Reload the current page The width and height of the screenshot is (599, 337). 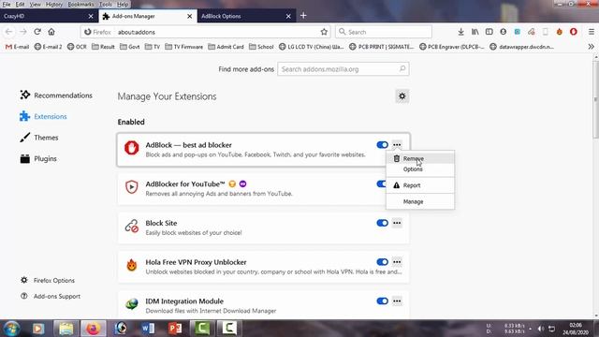tap(37, 32)
